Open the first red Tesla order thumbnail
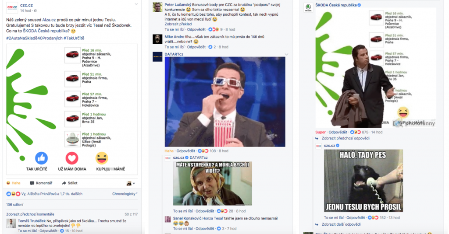The height and width of the screenshot is (234, 449). point(72,55)
